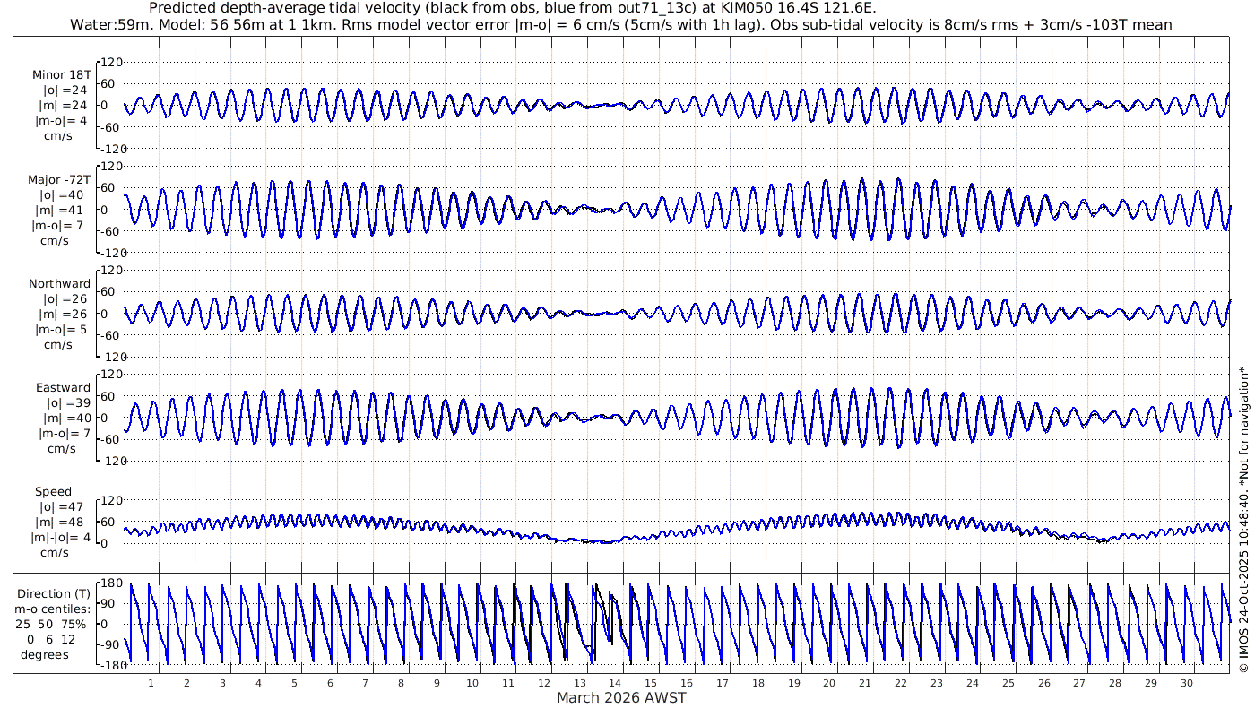The image size is (1255, 717).
Task: Click the "Minor 18T" panel label
Action: [x=60, y=74]
